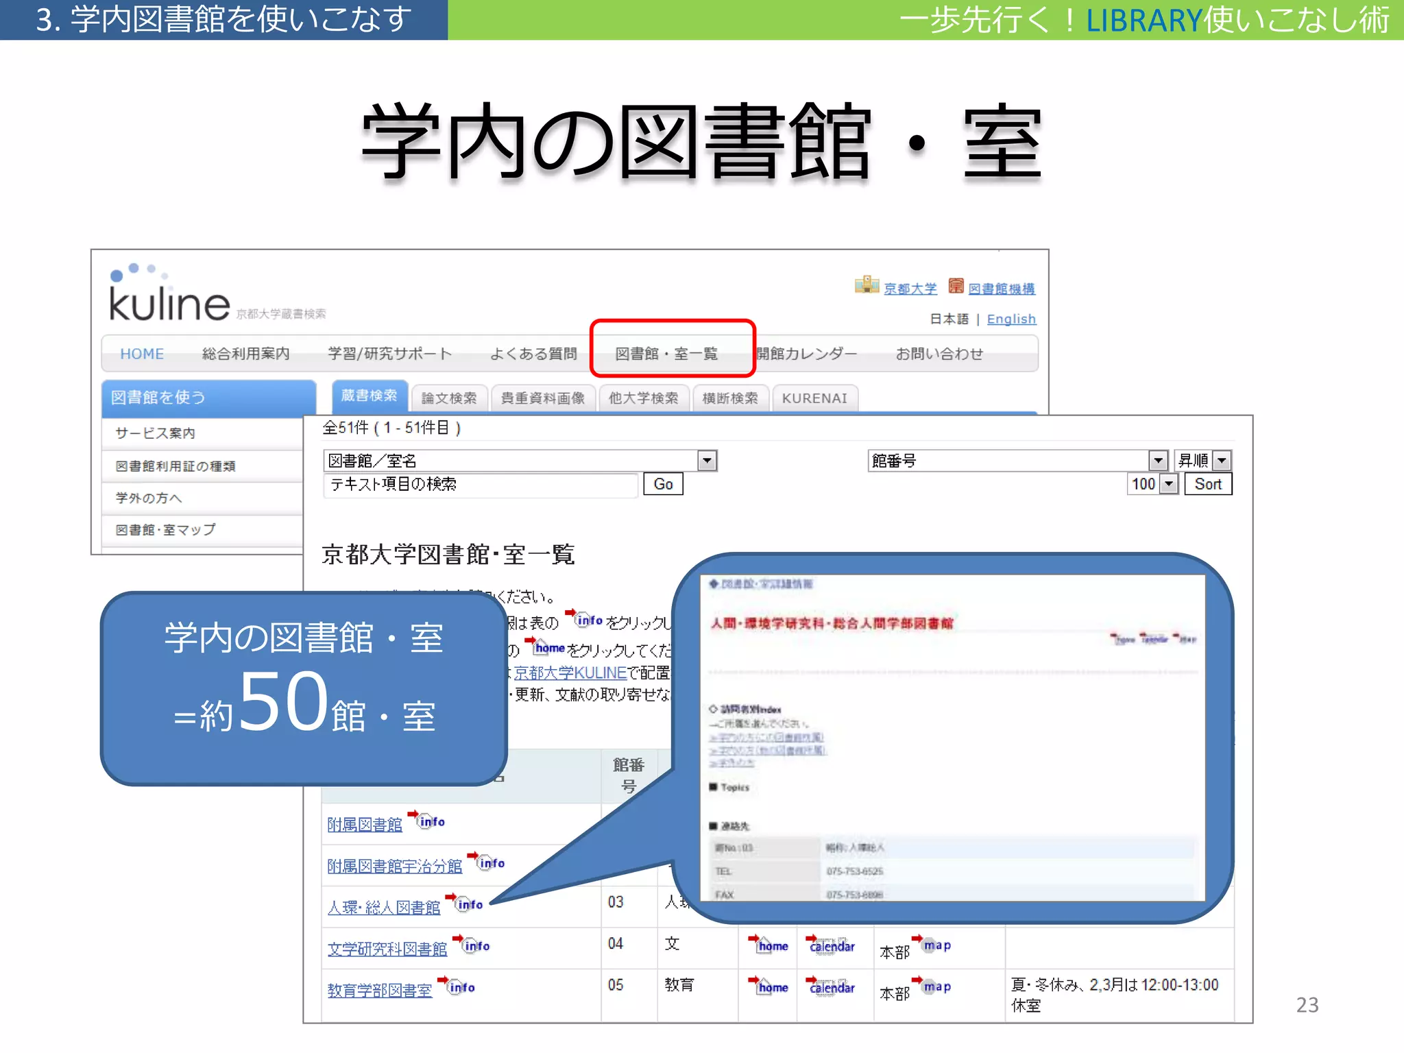1404x1053 pixels.
Task: Switch to the 論文検索 tab
Action: [x=449, y=398]
